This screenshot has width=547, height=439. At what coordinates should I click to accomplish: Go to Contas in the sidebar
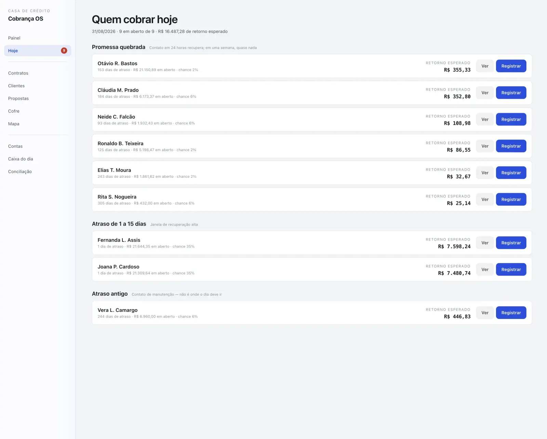tap(38, 146)
